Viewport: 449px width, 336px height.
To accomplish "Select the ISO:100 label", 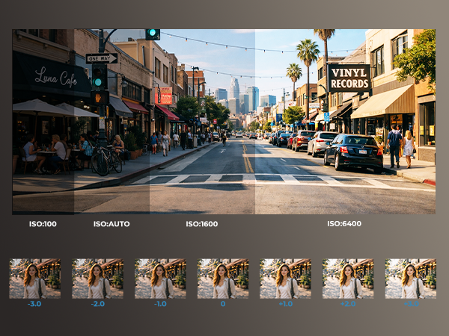I will point(43,224).
